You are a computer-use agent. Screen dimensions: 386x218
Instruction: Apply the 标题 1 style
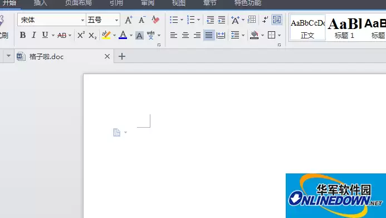pyautogui.click(x=344, y=28)
